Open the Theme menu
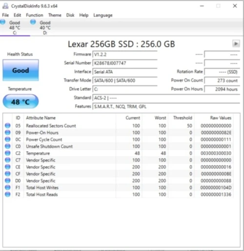Screen dimensions: 244x251 point(55,15)
